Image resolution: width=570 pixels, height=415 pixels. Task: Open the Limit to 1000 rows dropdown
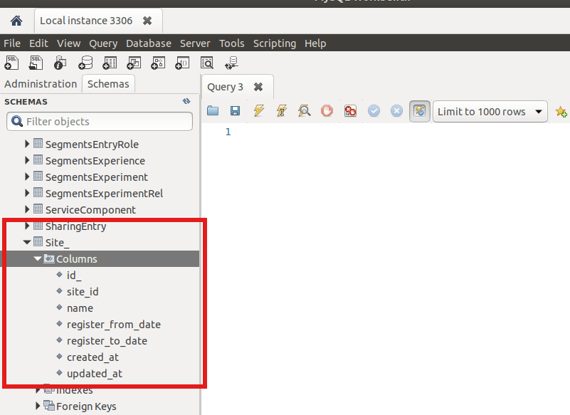(490, 111)
